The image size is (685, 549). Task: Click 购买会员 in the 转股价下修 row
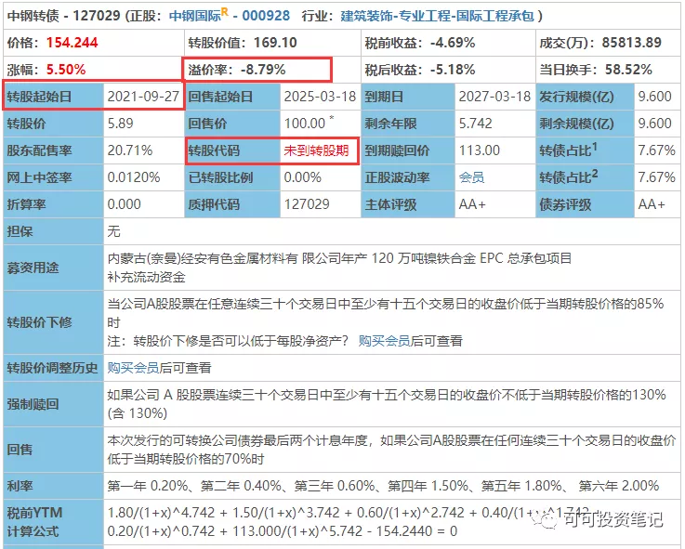point(384,341)
